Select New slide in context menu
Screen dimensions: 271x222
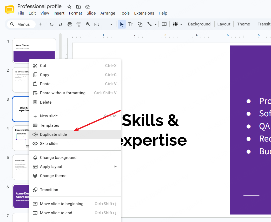(75, 116)
